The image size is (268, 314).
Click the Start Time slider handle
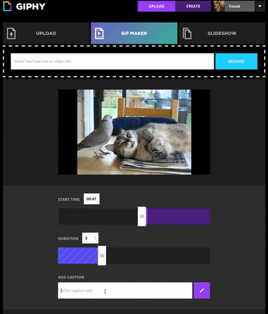tap(142, 217)
